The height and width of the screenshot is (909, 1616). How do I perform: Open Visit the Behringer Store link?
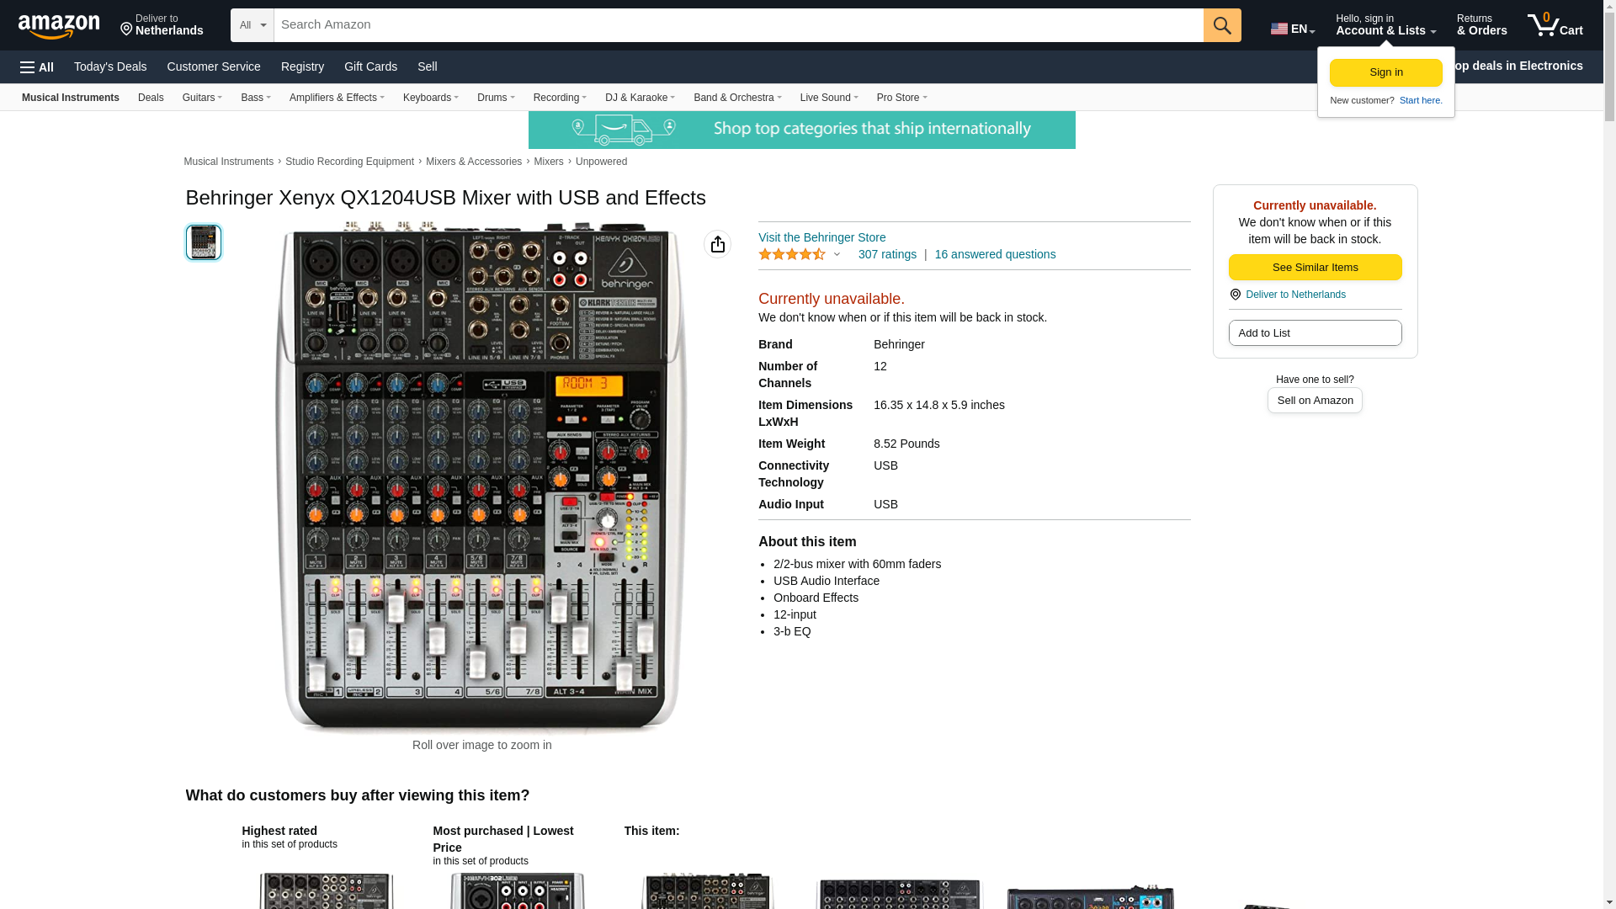click(x=821, y=237)
